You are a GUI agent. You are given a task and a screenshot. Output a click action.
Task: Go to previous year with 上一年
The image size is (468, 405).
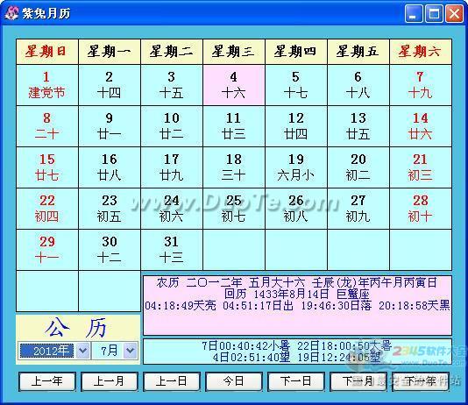pos(47,381)
